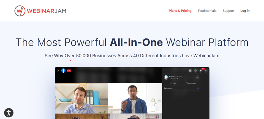Click the Kartra profile avatar

pos(166,77)
